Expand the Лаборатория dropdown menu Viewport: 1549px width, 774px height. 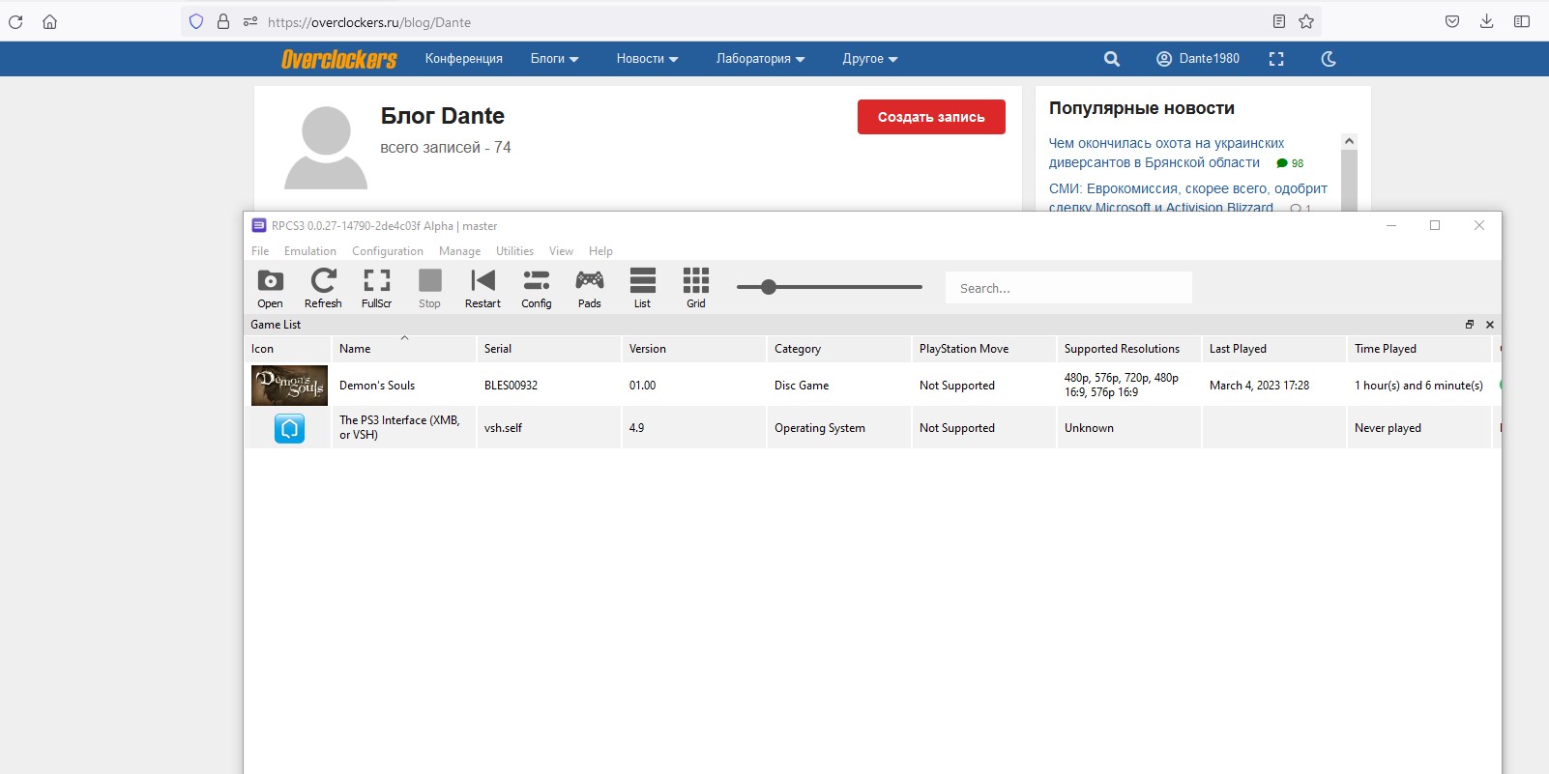pos(760,59)
